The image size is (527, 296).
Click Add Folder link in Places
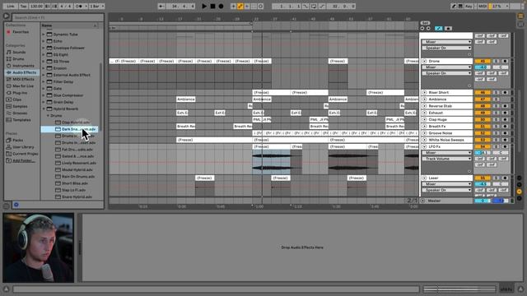click(24, 160)
